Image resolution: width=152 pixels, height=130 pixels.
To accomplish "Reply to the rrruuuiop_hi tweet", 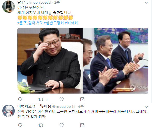I will click(20, 125).
